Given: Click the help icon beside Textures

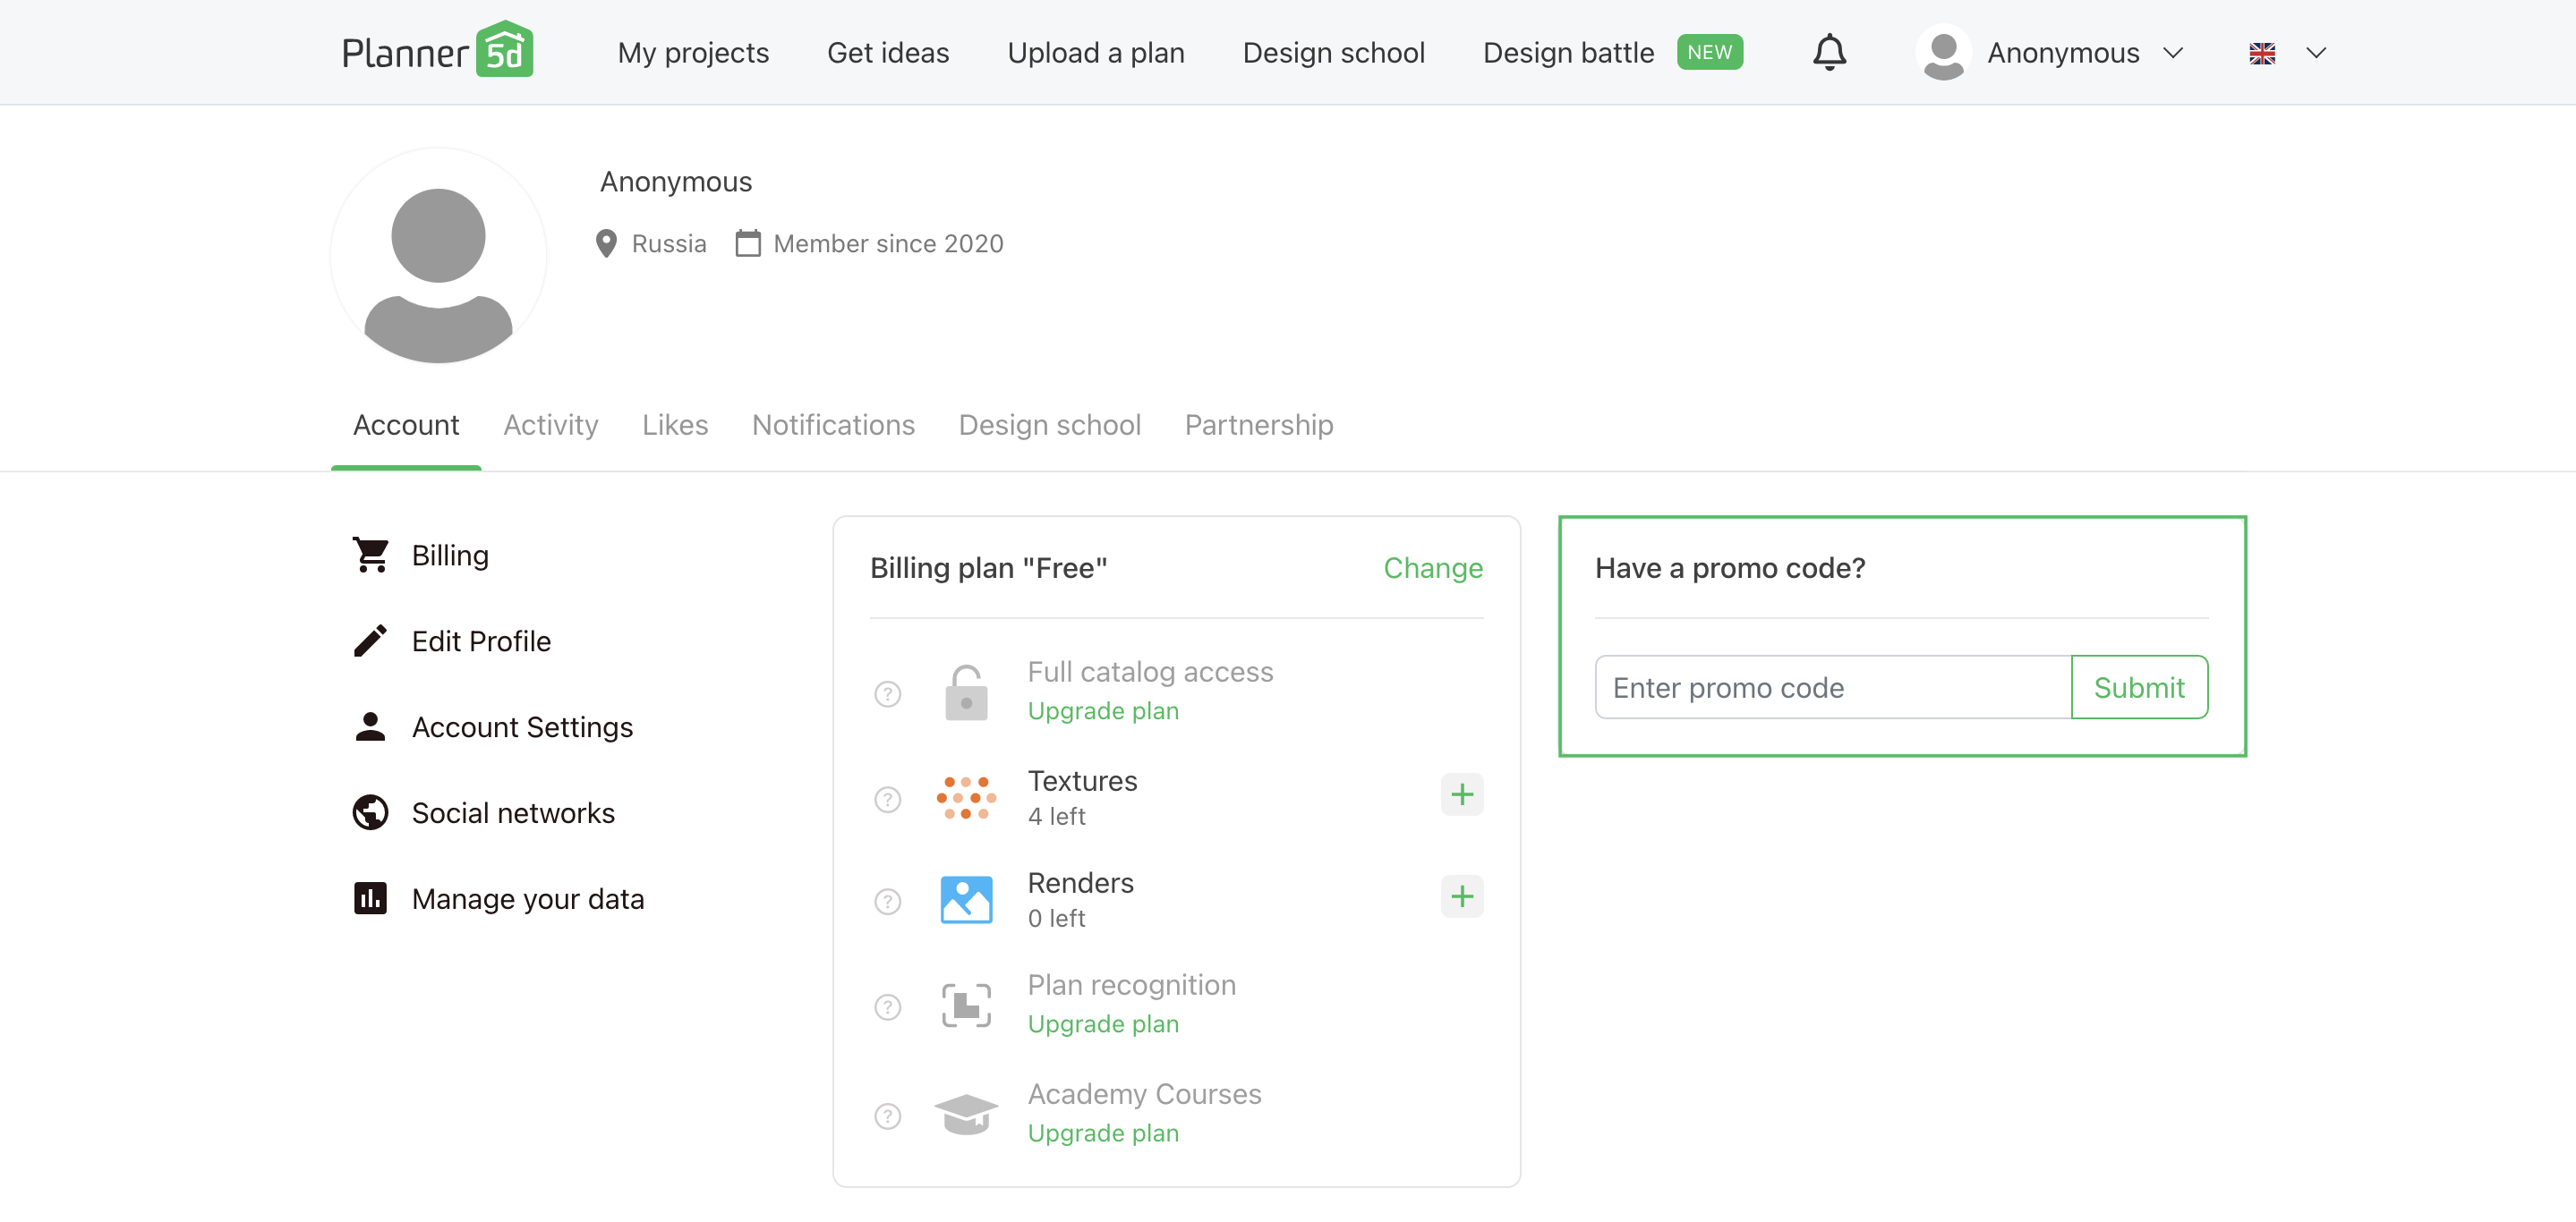Looking at the screenshot, I should click(x=887, y=798).
